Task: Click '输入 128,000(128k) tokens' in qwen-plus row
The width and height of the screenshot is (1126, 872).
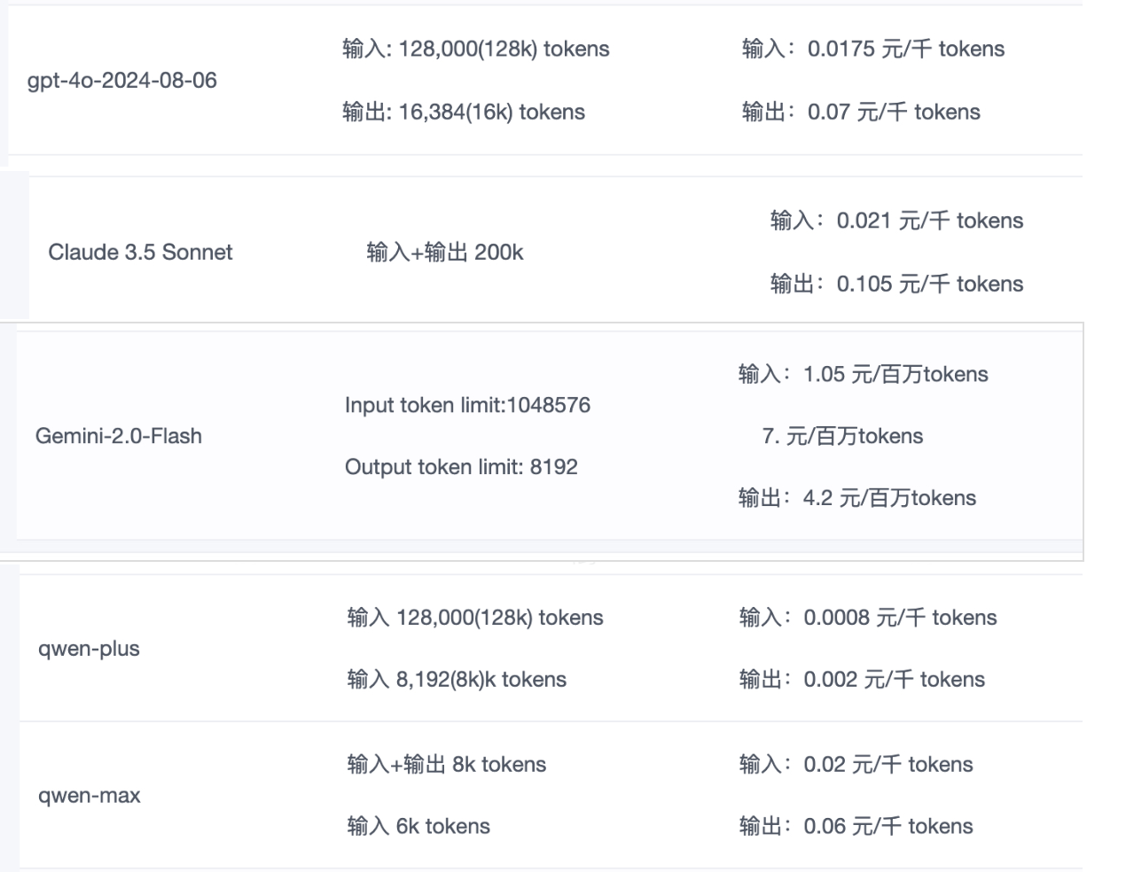Action: point(475,618)
